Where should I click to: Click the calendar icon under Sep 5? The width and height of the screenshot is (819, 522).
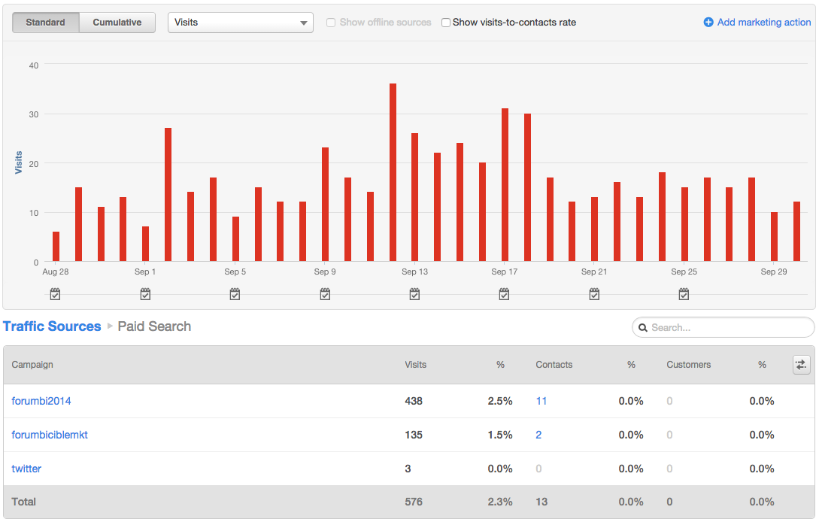click(235, 293)
